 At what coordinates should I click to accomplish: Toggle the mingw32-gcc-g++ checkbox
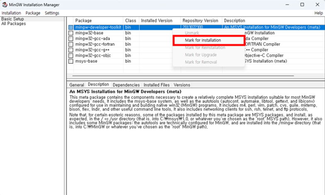pyautogui.click(x=71, y=50)
